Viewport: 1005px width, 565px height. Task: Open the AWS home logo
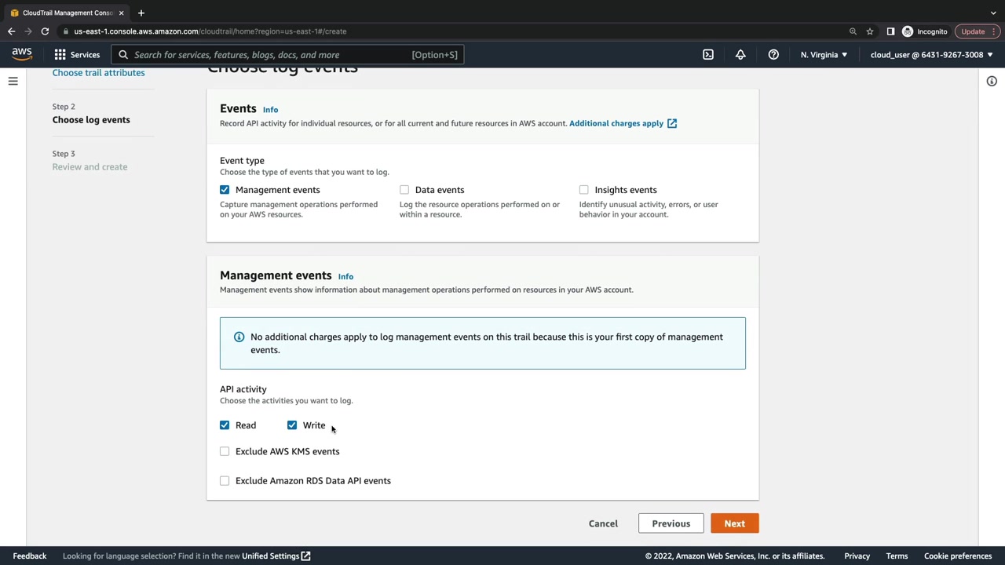[22, 54]
